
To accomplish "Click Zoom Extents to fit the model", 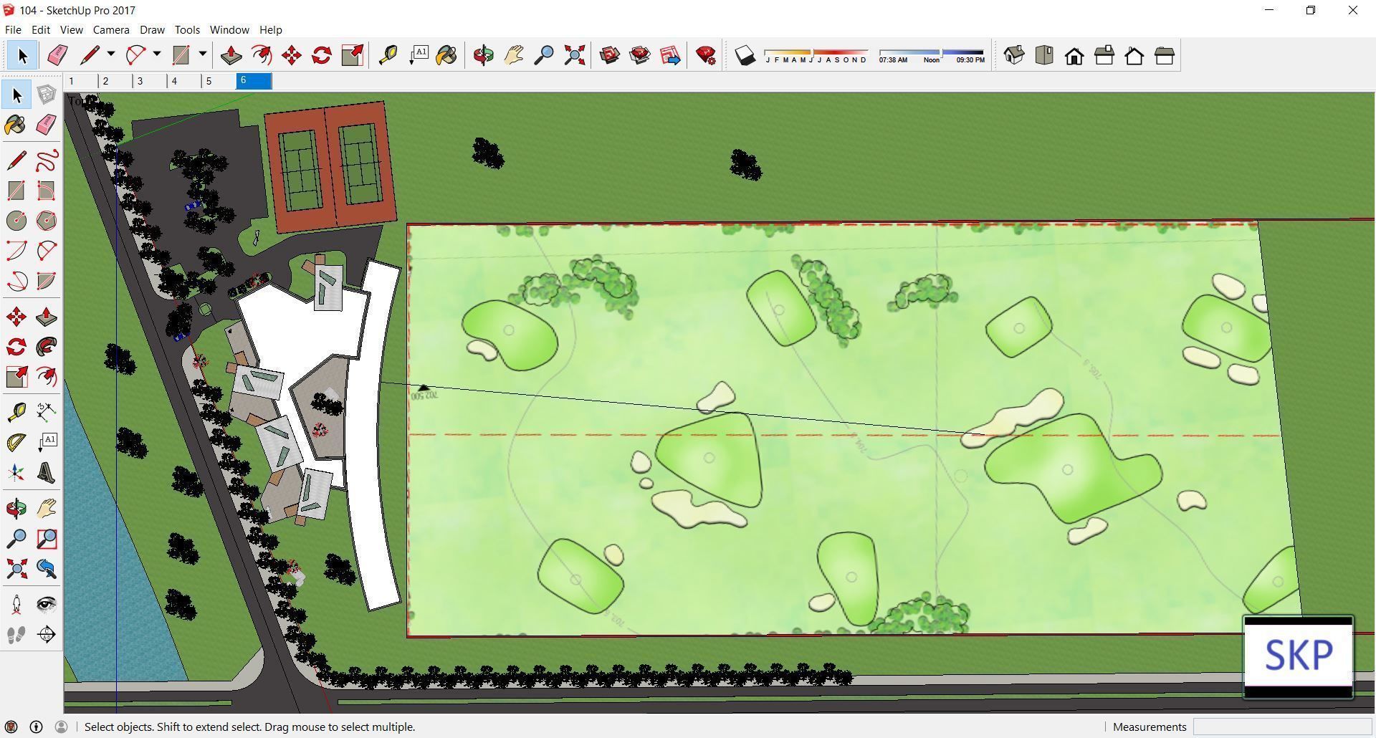I will tap(574, 54).
